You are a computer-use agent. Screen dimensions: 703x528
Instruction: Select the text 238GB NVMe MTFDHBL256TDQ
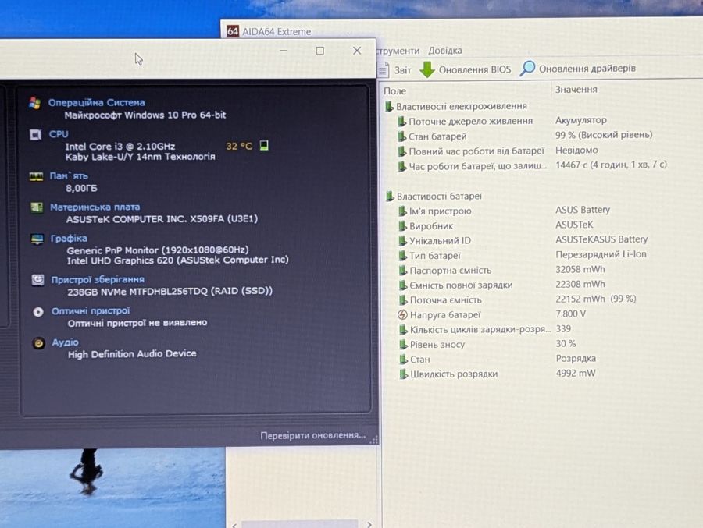click(x=137, y=292)
